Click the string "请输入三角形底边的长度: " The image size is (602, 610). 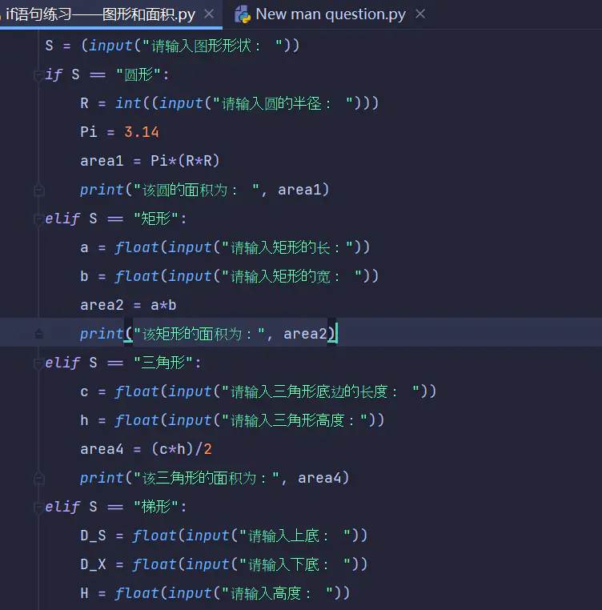point(321,391)
